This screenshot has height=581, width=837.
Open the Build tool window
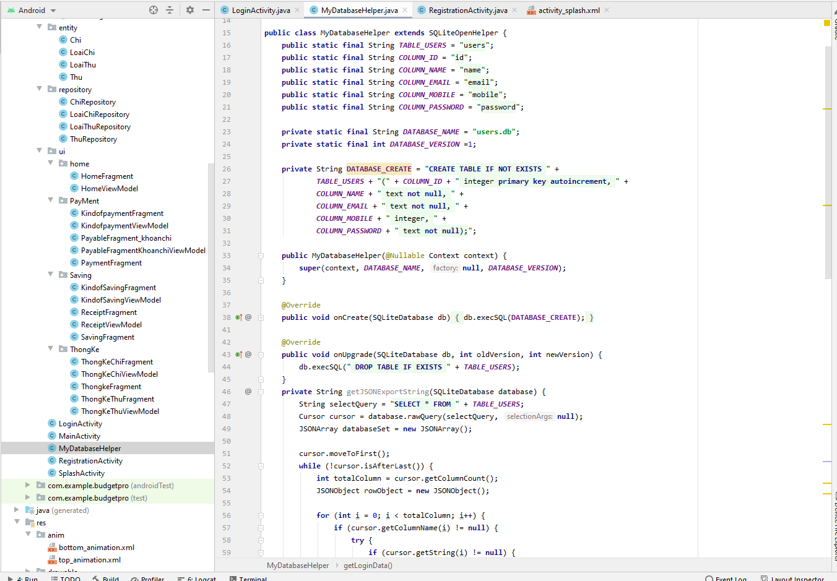coord(106,579)
